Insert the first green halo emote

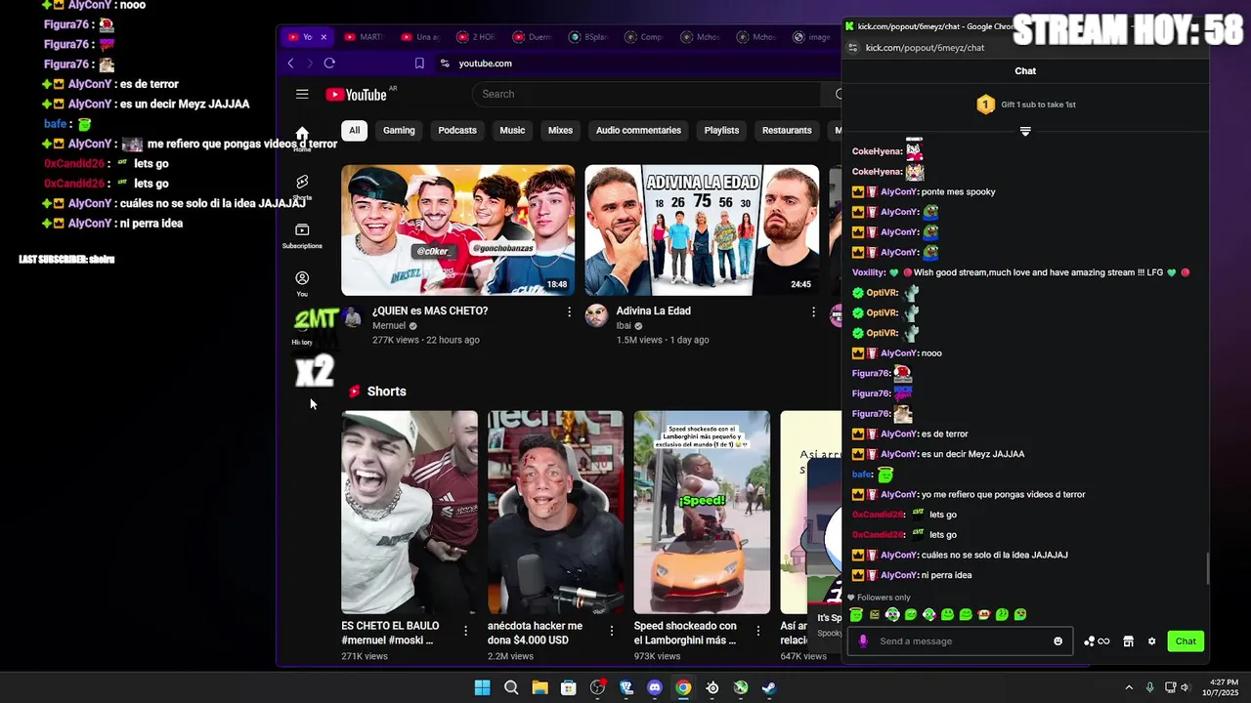856,615
